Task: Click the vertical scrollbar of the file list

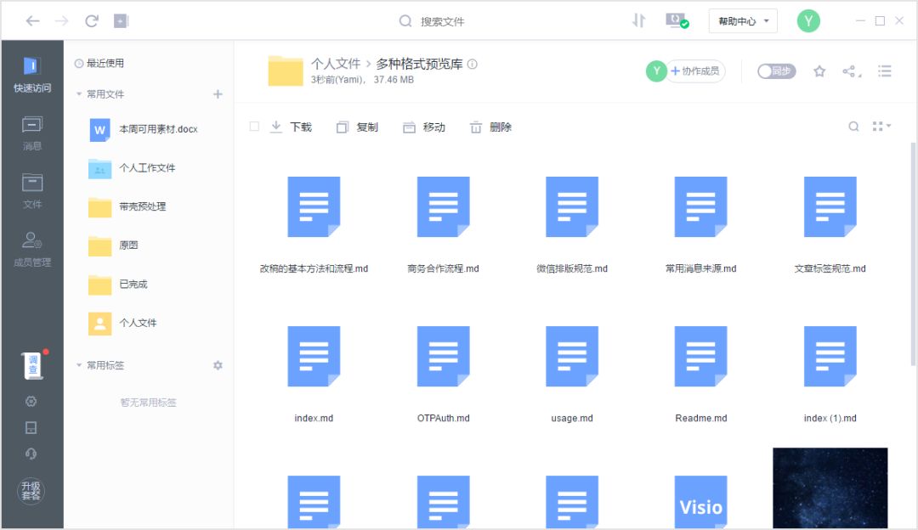Action: pyautogui.click(x=913, y=255)
